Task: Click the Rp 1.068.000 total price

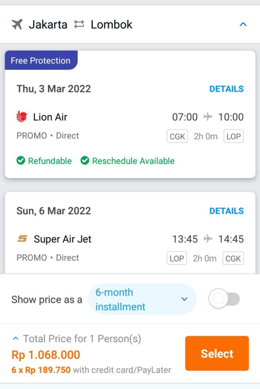Action: (46, 355)
